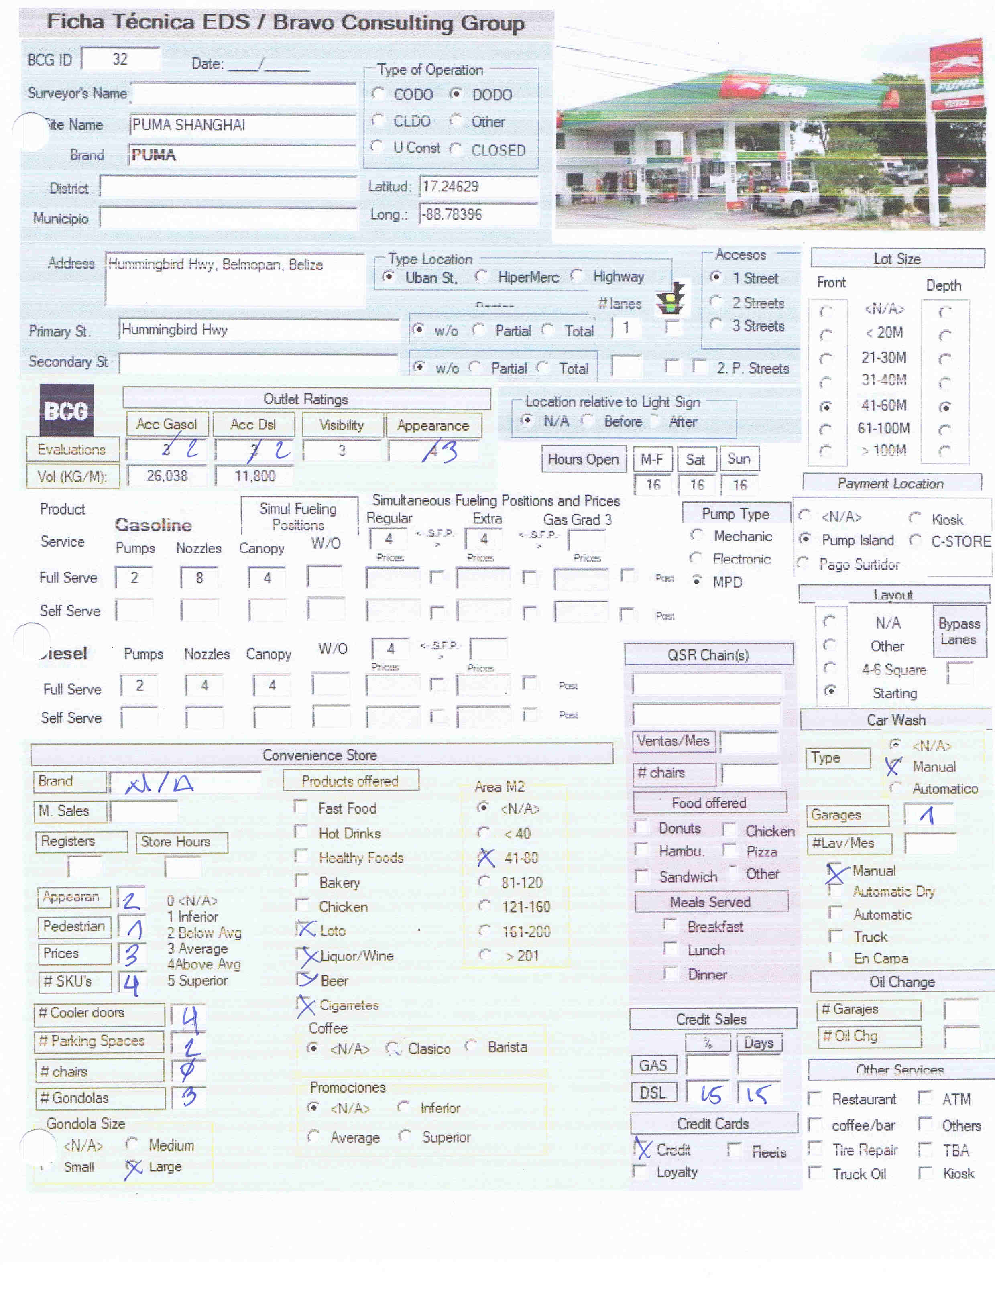Select Automatico car wash type
The image size is (995, 1296).
(896, 787)
